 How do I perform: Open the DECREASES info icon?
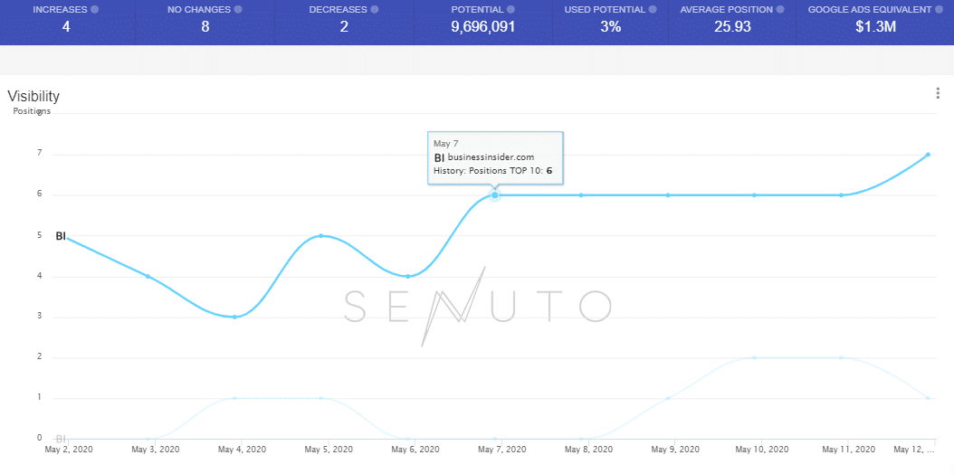[375, 9]
